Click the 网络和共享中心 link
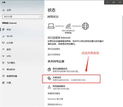This screenshot has height=107, width=123. coord(55,105)
